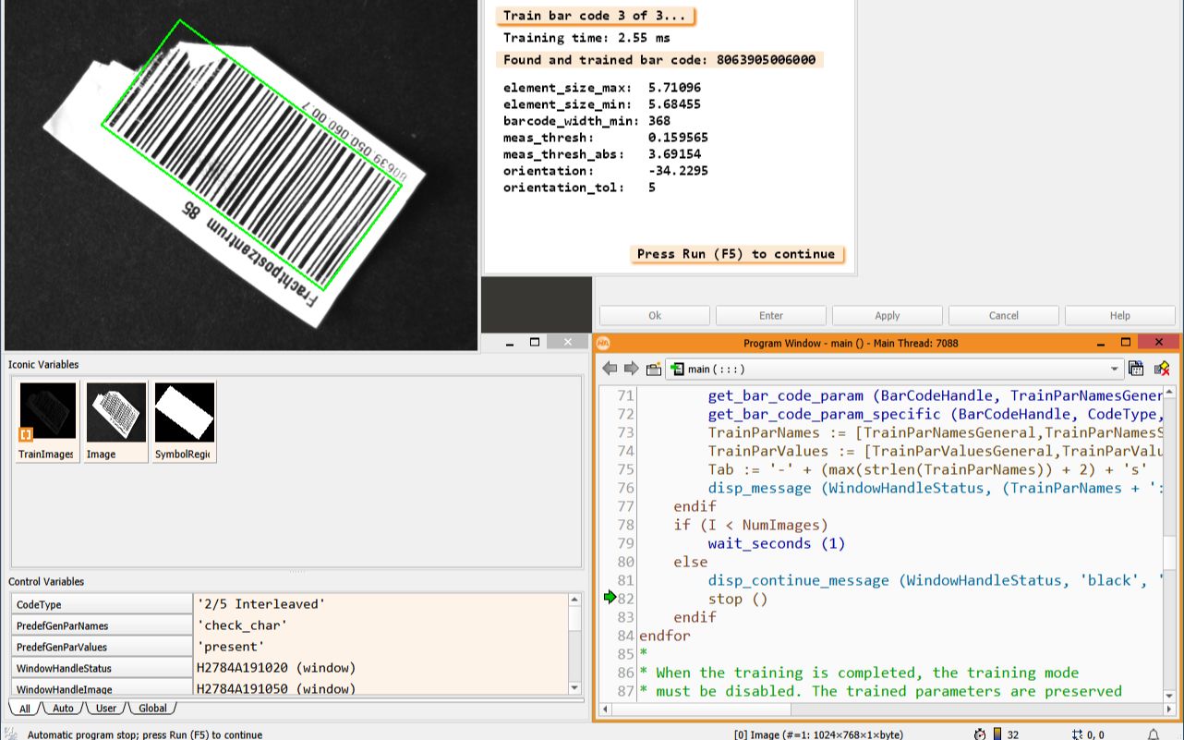Click line 79 wait_seconds (1)
The width and height of the screenshot is (1184, 740).
coord(777,543)
